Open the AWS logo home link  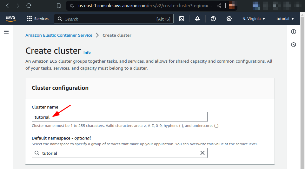pos(10,19)
